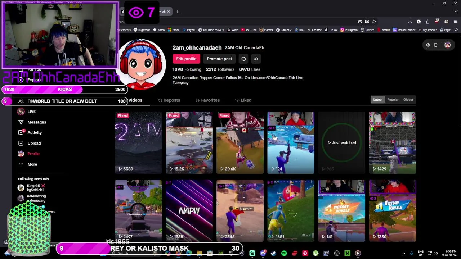Screen dimensions: 461x259
Task: Click the volume icon in system tray
Action: tap(435, 253)
